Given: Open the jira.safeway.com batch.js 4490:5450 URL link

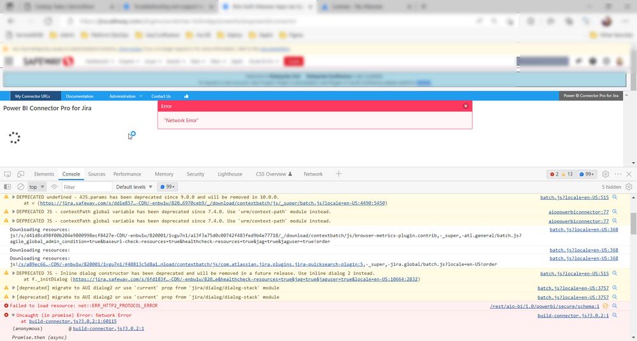Looking at the screenshot, I should pos(212,203).
